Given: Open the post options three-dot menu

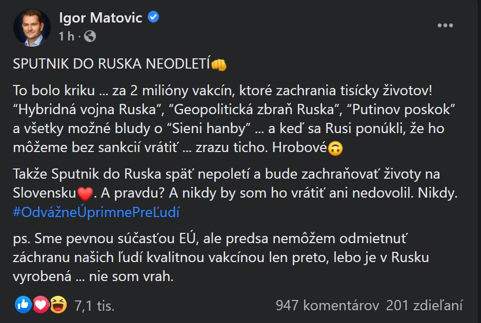Looking at the screenshot, I should pos(445,26).
